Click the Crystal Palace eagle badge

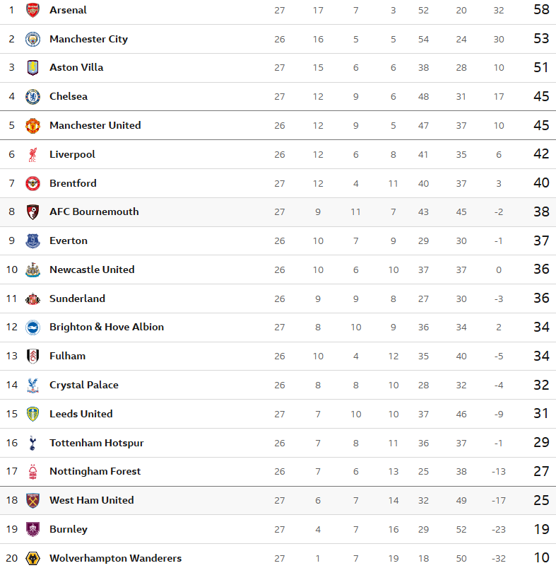32,386
